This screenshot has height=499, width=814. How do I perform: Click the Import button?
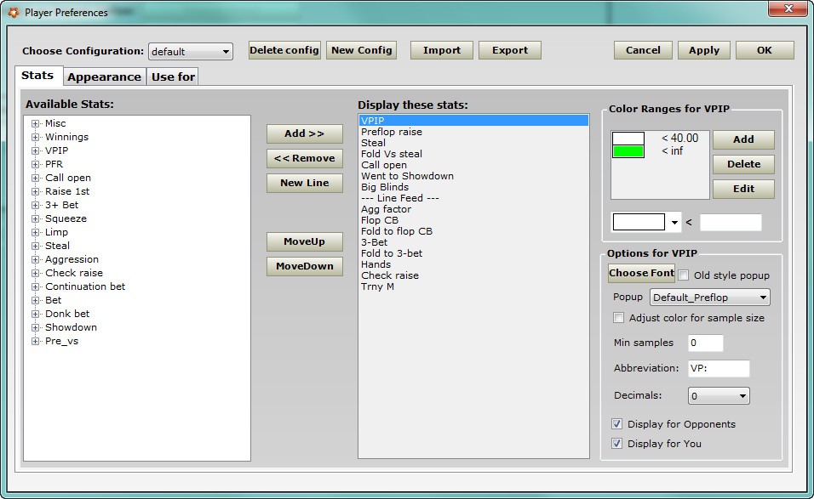(x=442, y=50)
